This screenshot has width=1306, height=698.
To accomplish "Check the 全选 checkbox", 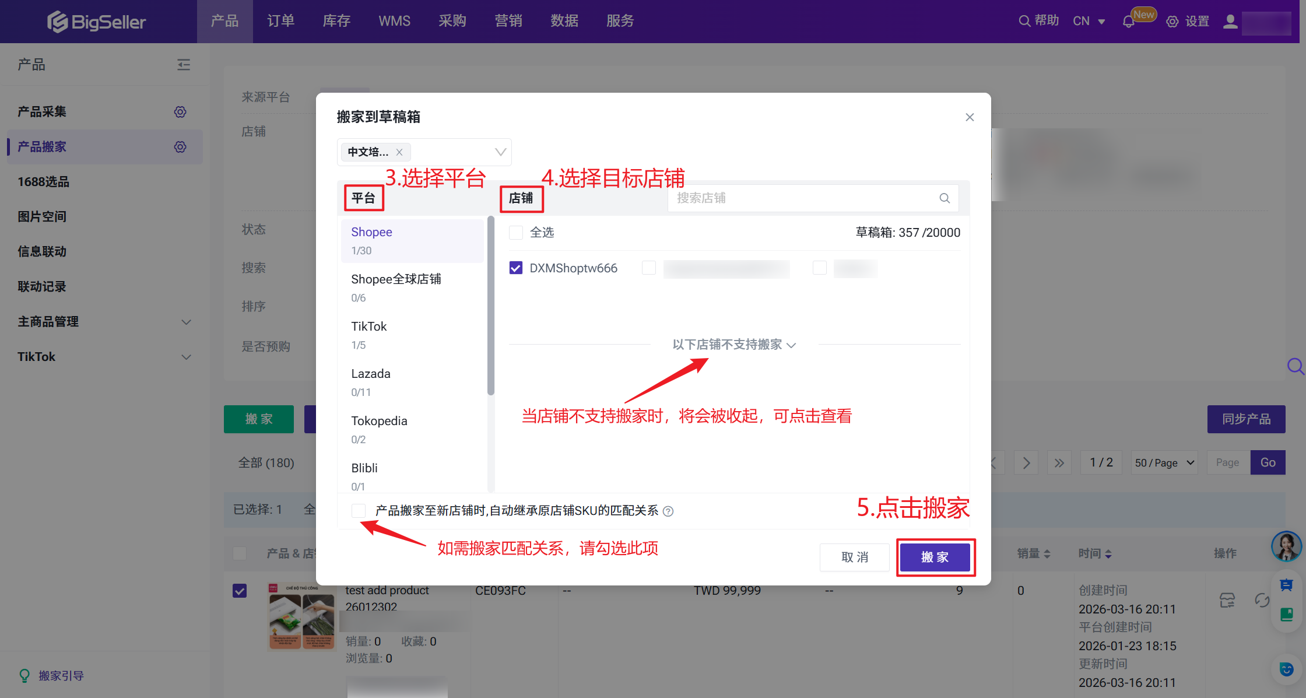I will (x=516, y=233).
